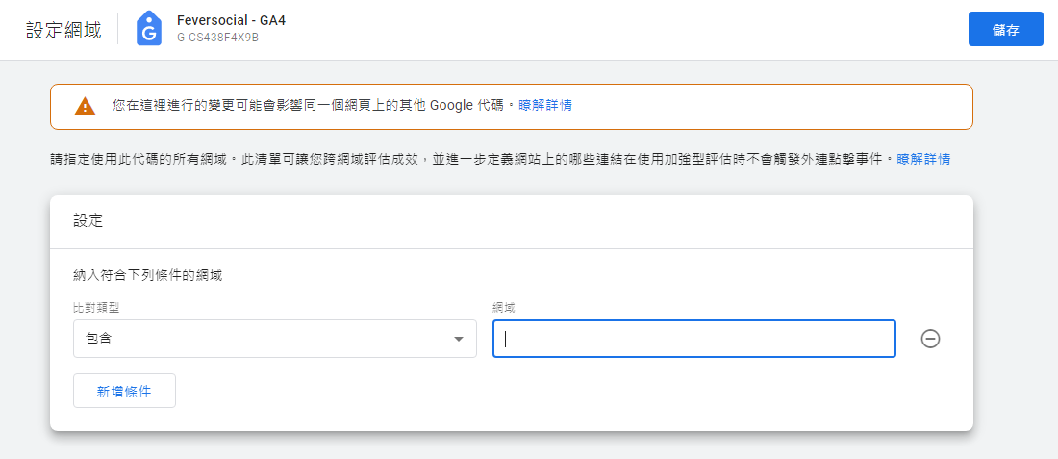Focus the 網域 text input field
Viewport: 1058px width, 459px height.
pyautogui.click(x=693, y=339)
